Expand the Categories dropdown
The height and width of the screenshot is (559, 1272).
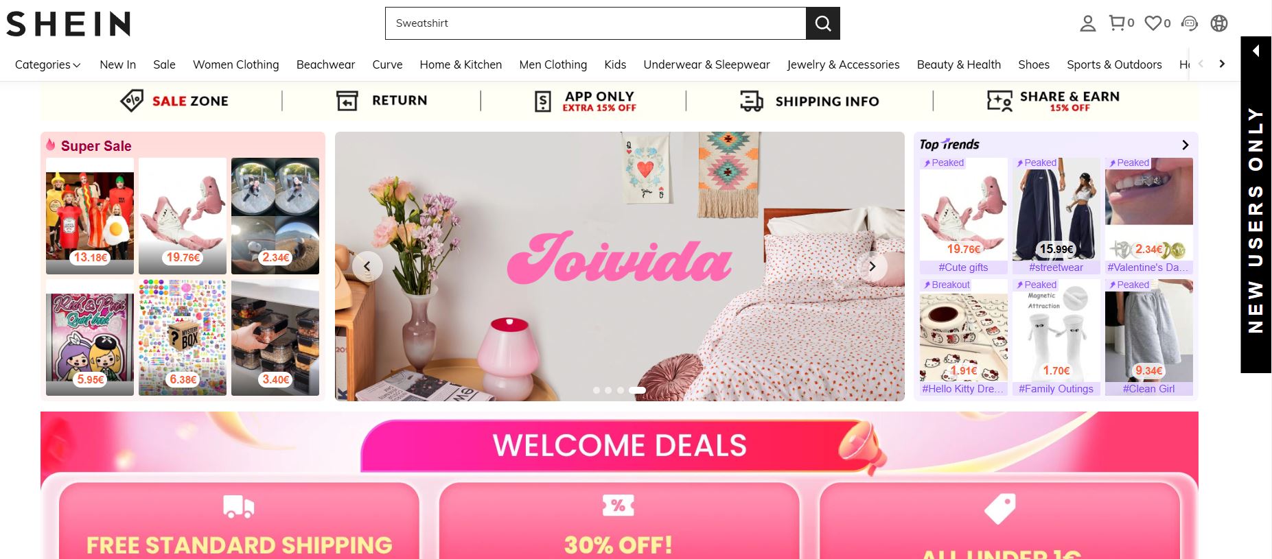[x=47, y=64]
